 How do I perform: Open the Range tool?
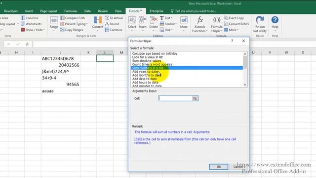[54, 24]
